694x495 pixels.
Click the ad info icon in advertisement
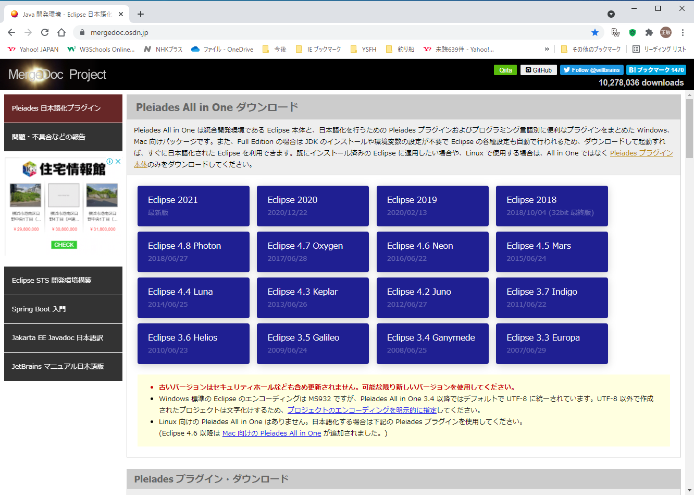pos(110,162)
